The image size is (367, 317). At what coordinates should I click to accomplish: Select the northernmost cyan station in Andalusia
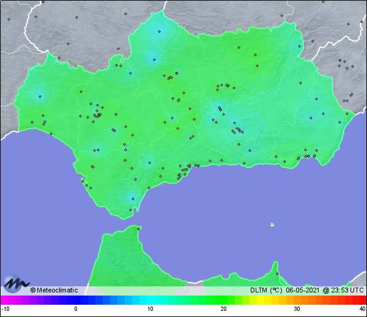(x=160, y=31)
